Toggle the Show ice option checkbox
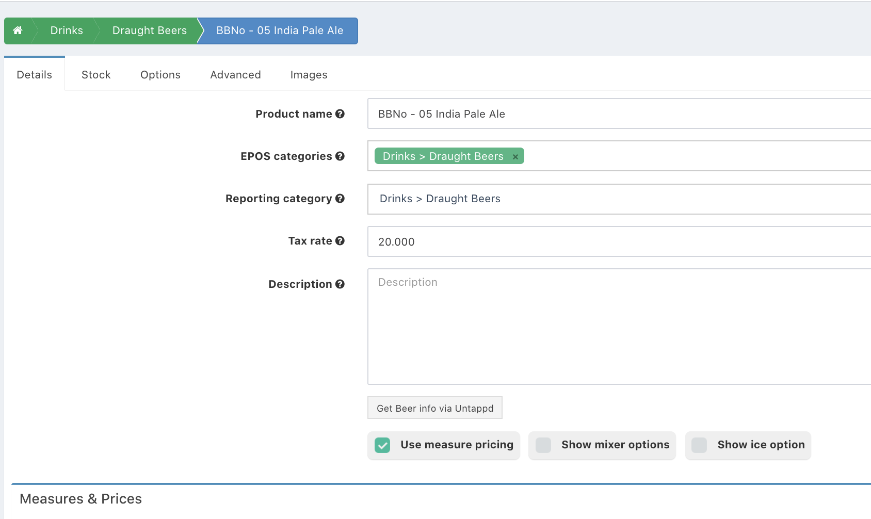871x519 pixels. 699,445
